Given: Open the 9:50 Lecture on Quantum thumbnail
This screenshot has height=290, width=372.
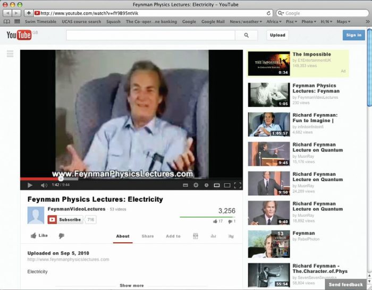Looking at the screenshot, I should coord(269,183).
